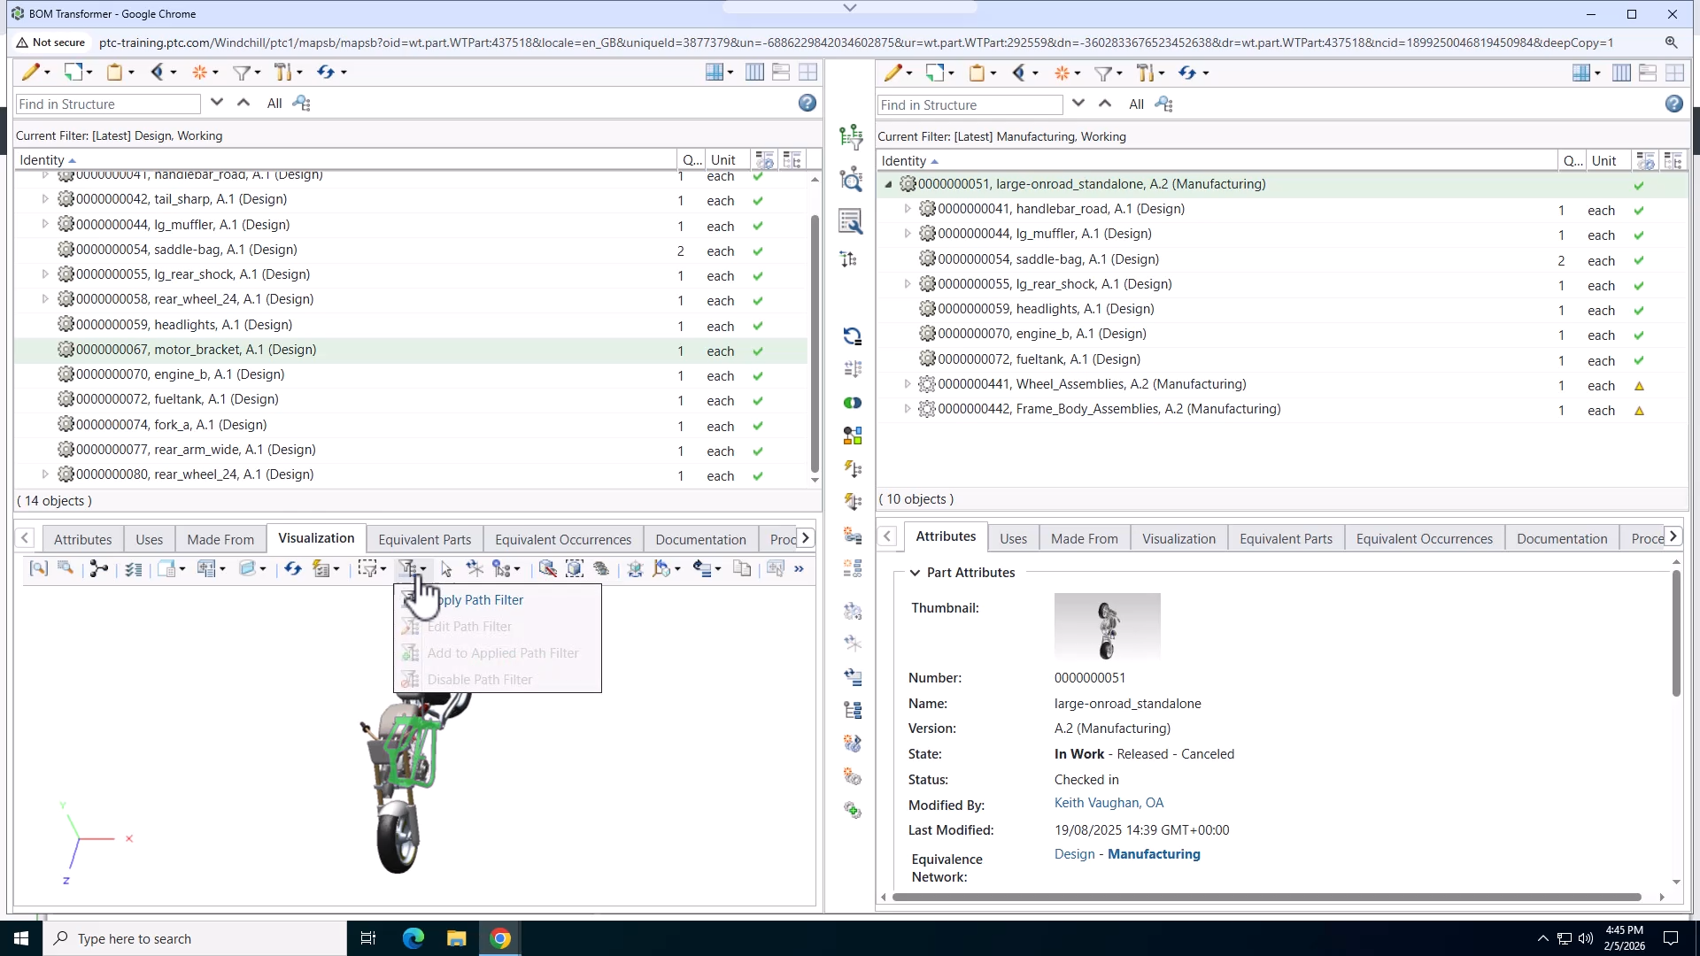Collapse the Part Attributes section
1700x956 pixels.
(915, 573)
